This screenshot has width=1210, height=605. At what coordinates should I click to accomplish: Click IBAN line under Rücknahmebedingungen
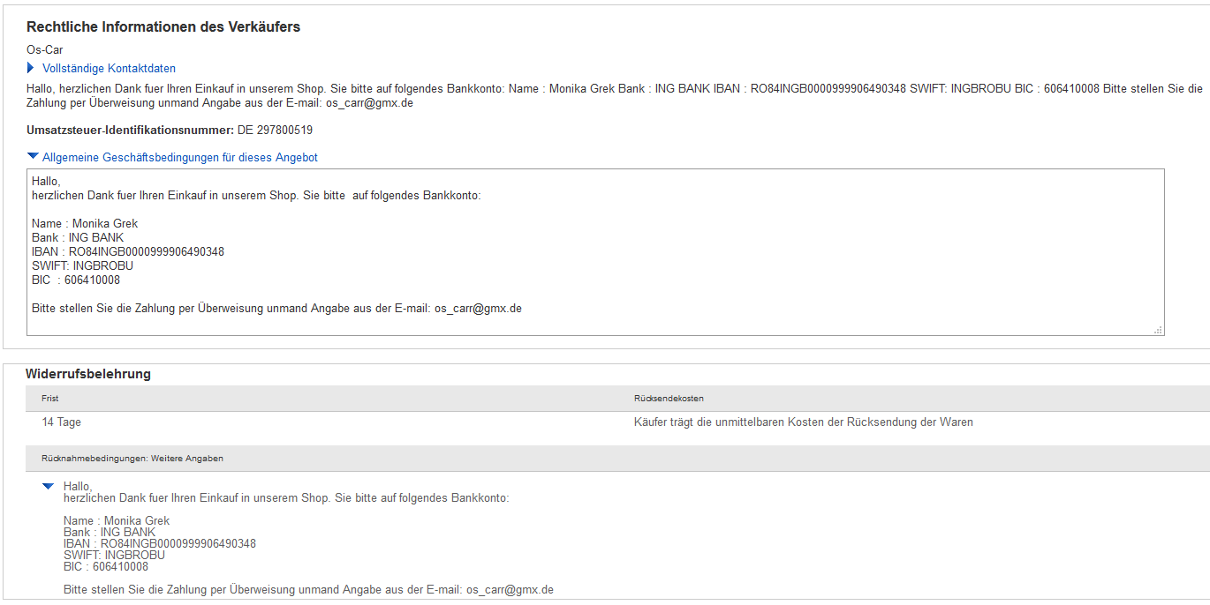coord(160,543)
